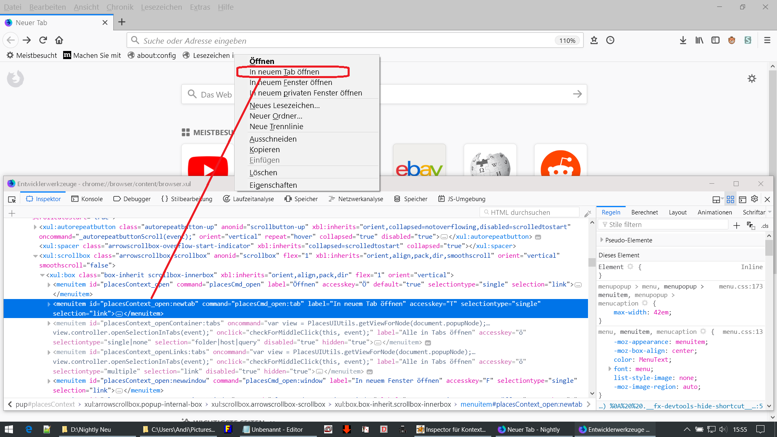Collapse the xul:scrollbox tree node
The width and height of the screenshot is (777, 437).
pos(35,256)
